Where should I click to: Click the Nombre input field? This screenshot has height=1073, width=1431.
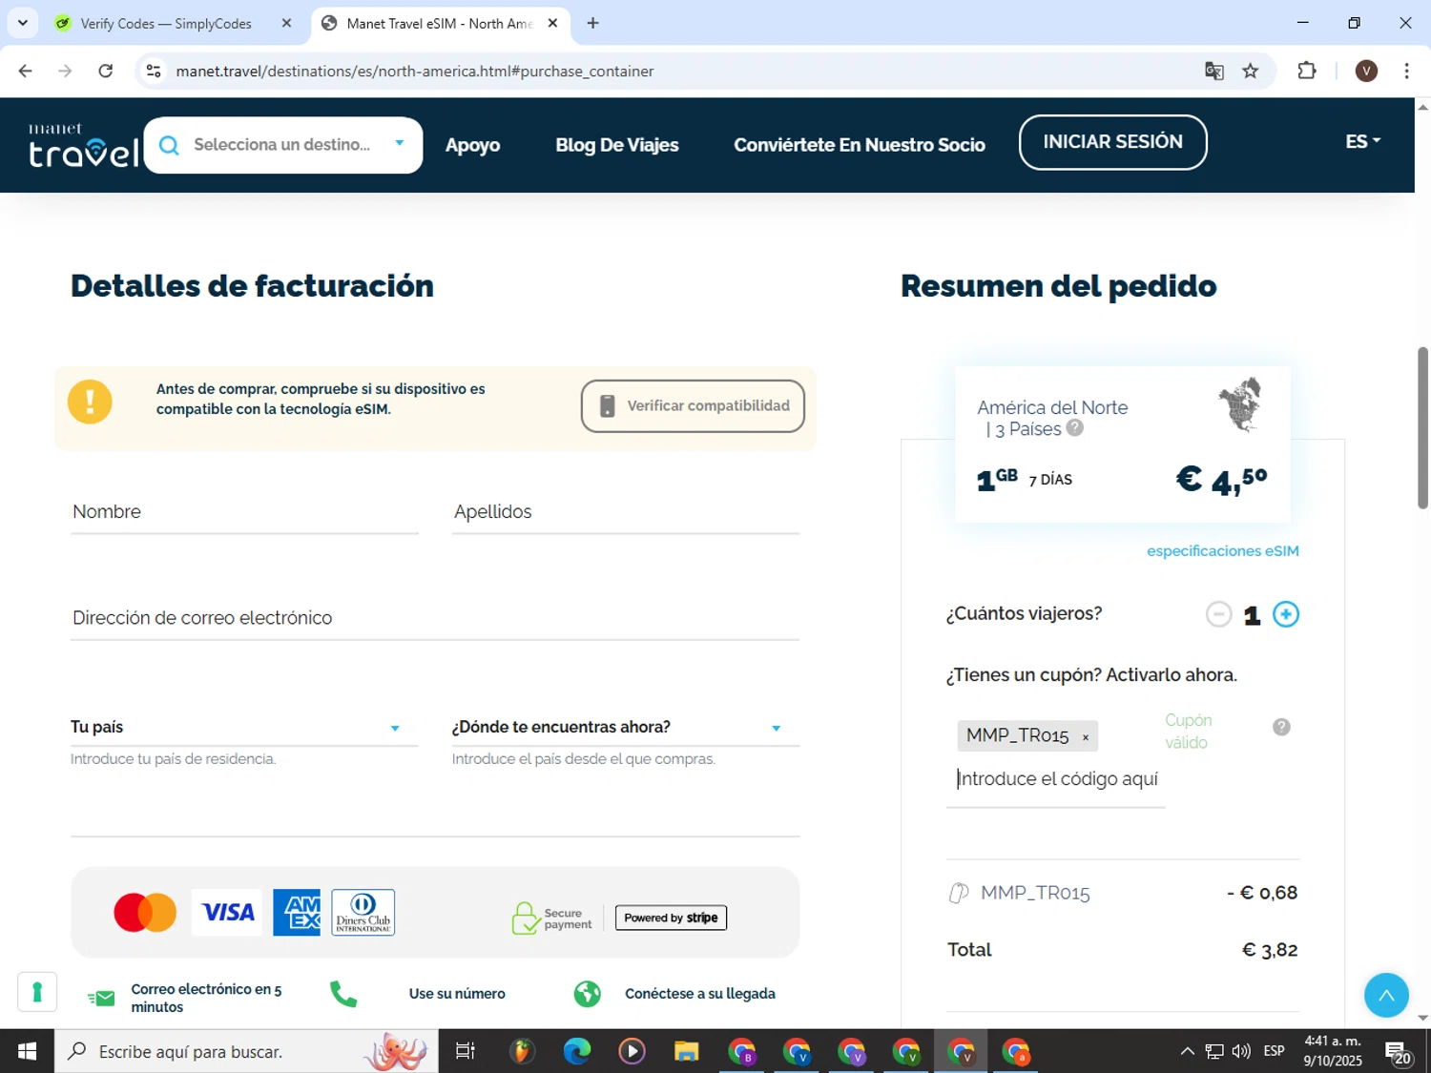244,512
